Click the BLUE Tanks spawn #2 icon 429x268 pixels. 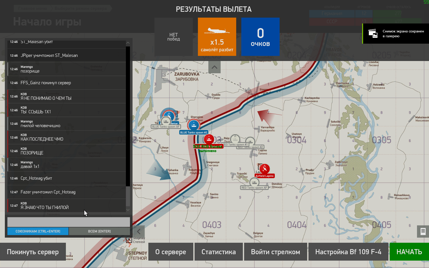click(194, 125)
